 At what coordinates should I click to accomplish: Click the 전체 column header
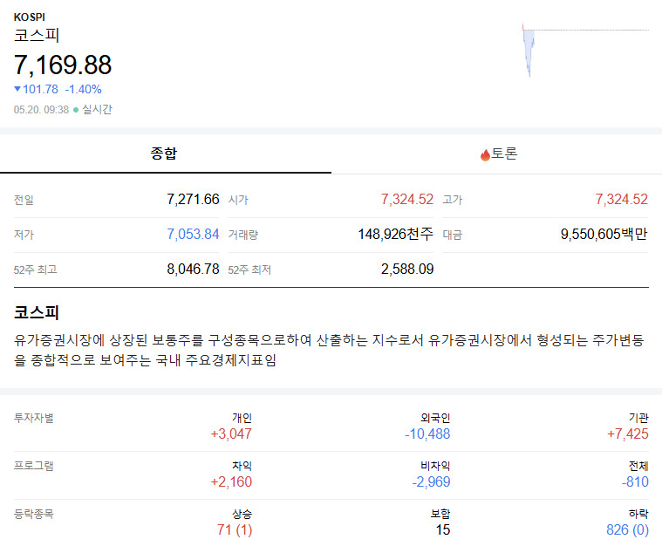(638, 466)
